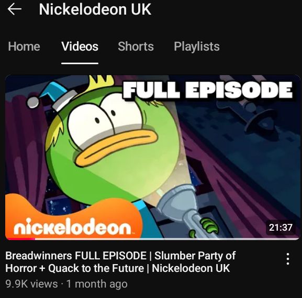Click the 'Quack to the Future' title line

96,268
